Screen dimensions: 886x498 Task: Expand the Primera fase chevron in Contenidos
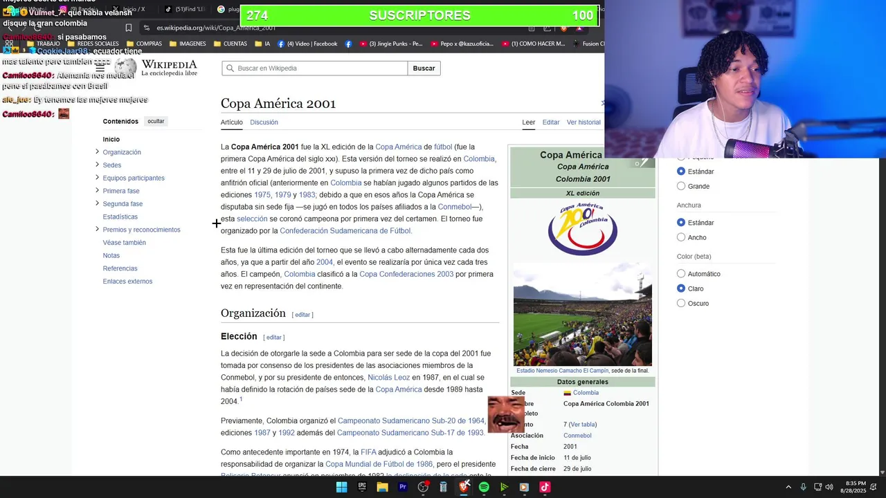[x=97, y=190]
